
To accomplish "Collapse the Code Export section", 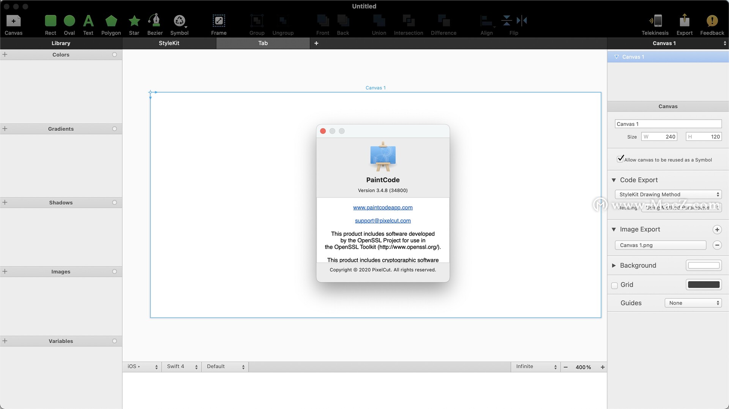I will click(614, 180).
